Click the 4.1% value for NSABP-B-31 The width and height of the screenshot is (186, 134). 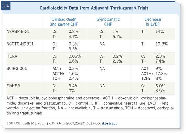73,37
